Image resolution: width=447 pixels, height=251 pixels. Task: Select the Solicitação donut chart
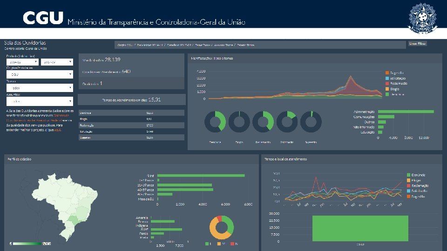click(x=287, y=122)
